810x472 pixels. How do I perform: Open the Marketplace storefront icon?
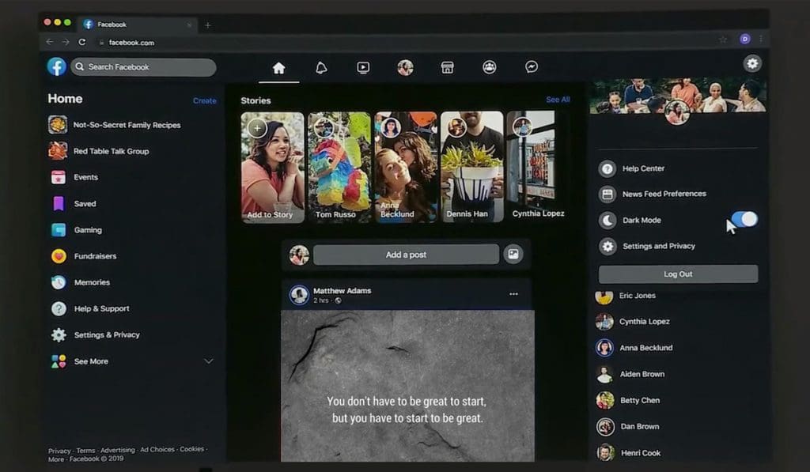pyautogui.click(x=447, y=68)
